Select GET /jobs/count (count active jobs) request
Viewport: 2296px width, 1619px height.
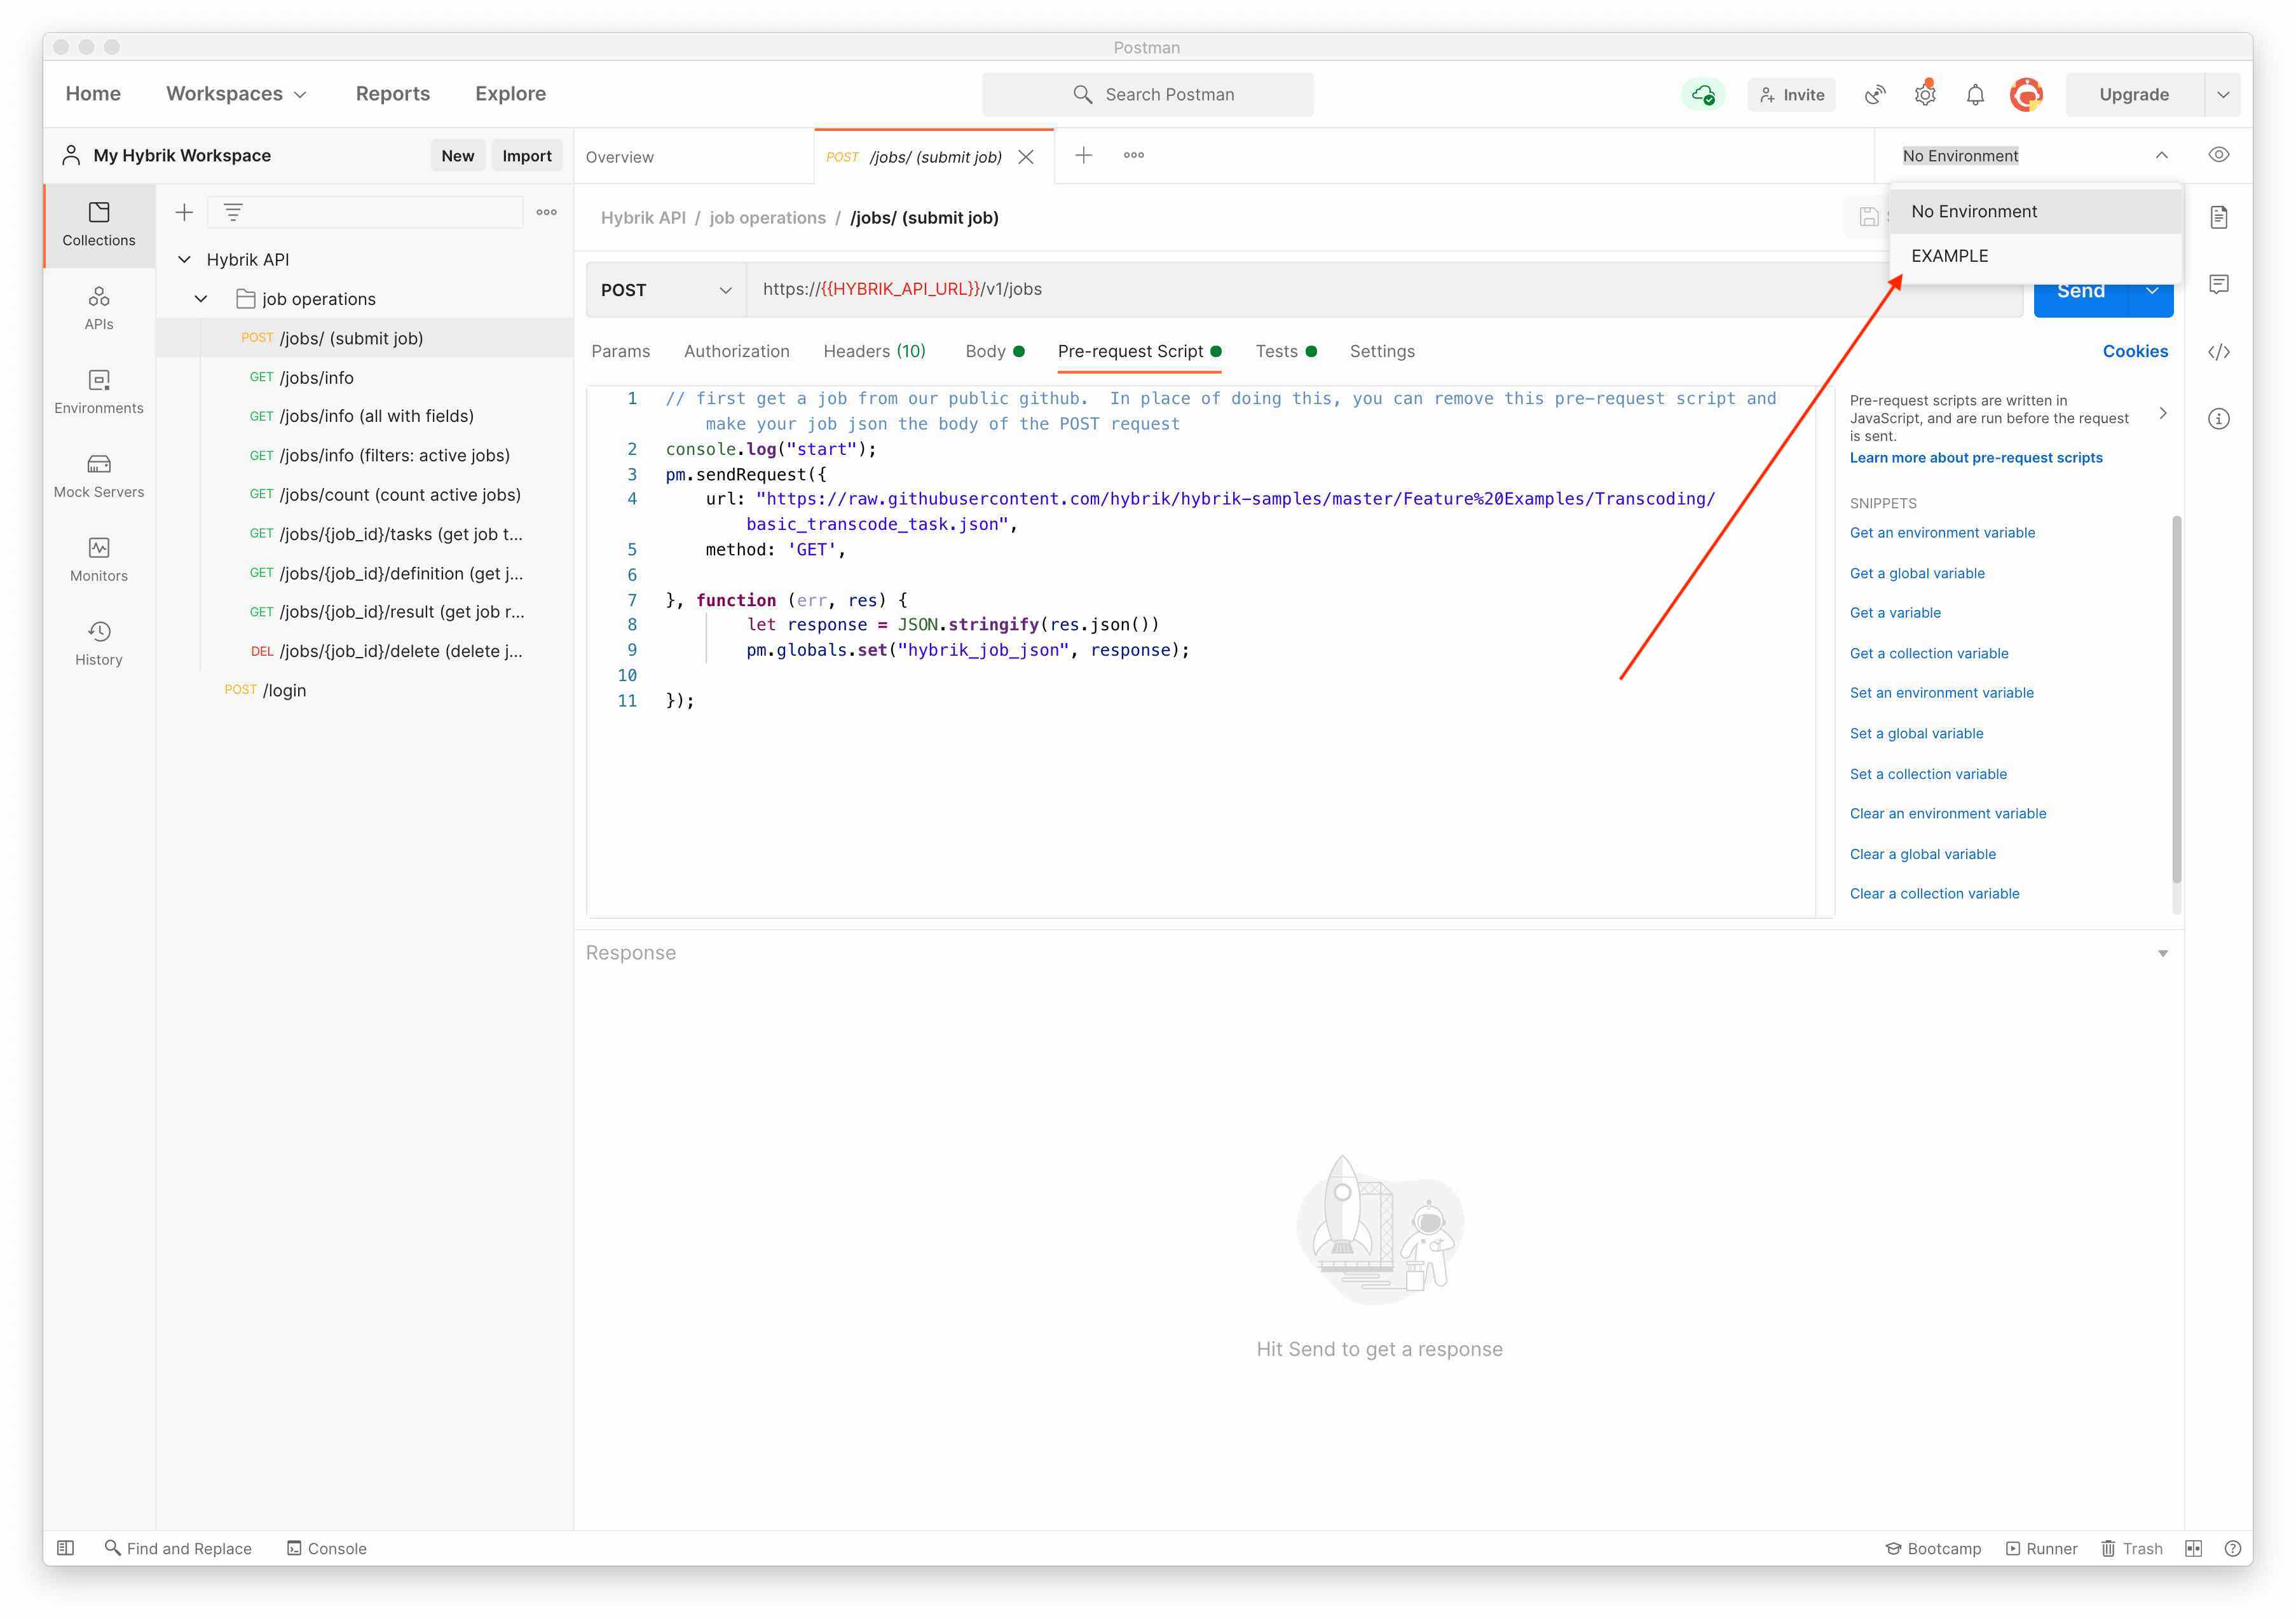(x=385, y=495)
